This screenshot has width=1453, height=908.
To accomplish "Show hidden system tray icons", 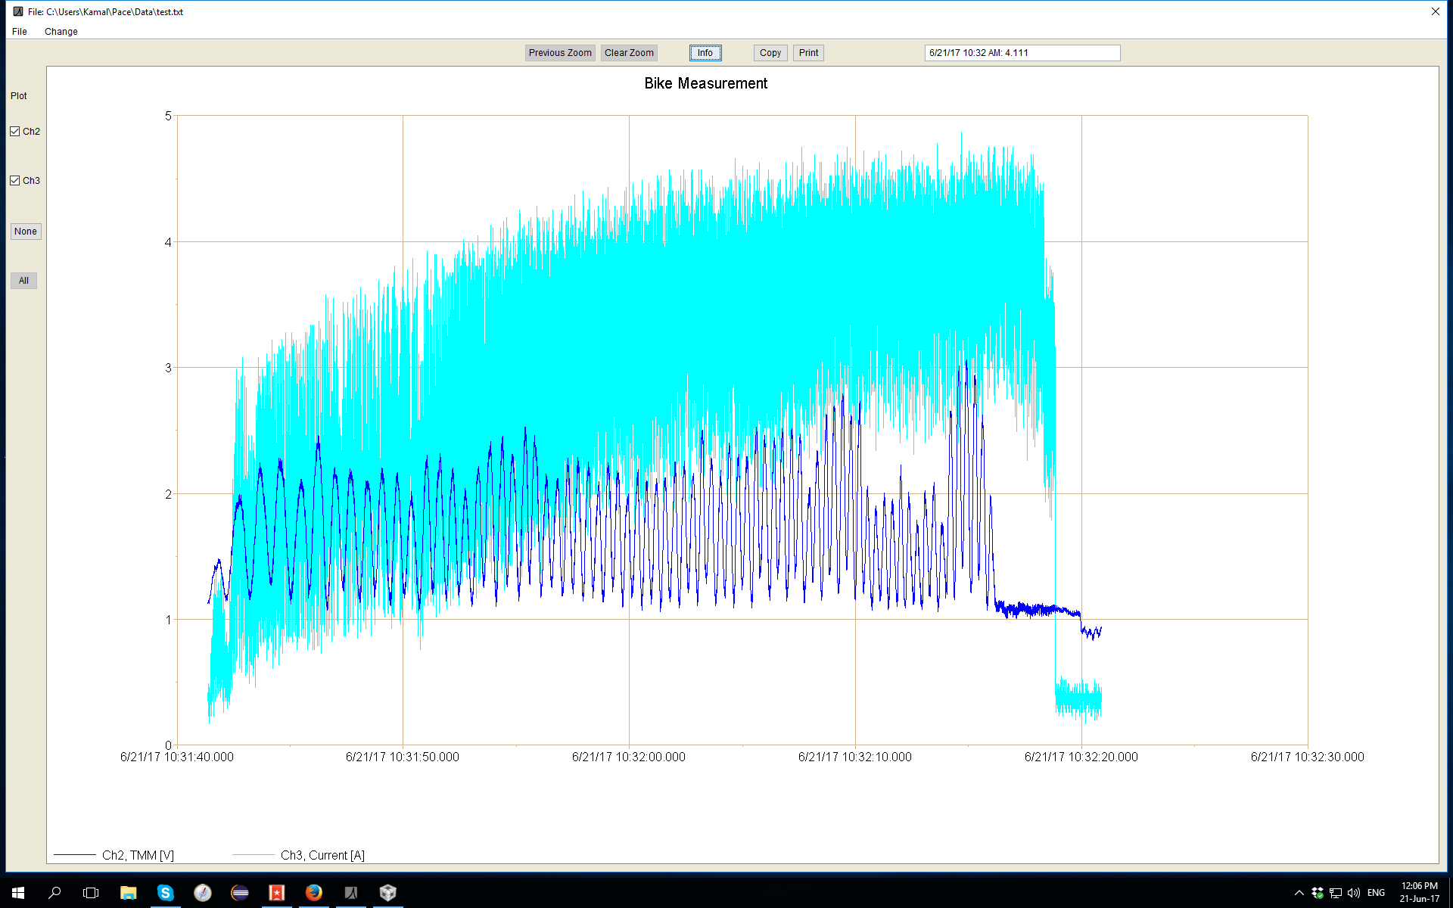I will [1299, 893].
